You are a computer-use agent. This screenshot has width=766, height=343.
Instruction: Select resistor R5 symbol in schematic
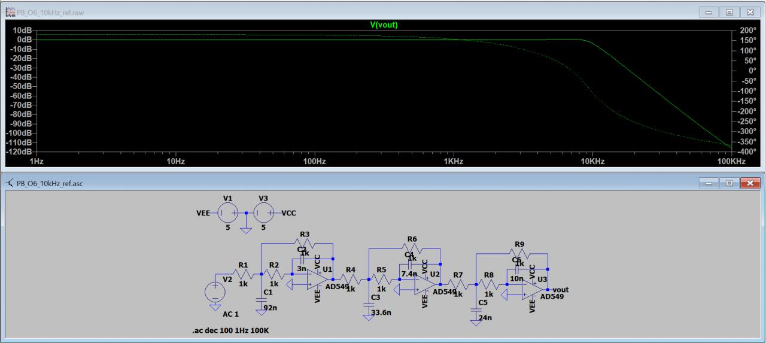(381, 278)
